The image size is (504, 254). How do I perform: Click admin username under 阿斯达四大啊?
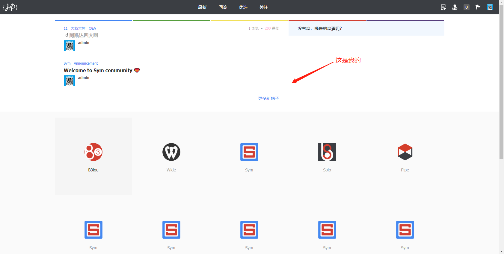(84, 43)
